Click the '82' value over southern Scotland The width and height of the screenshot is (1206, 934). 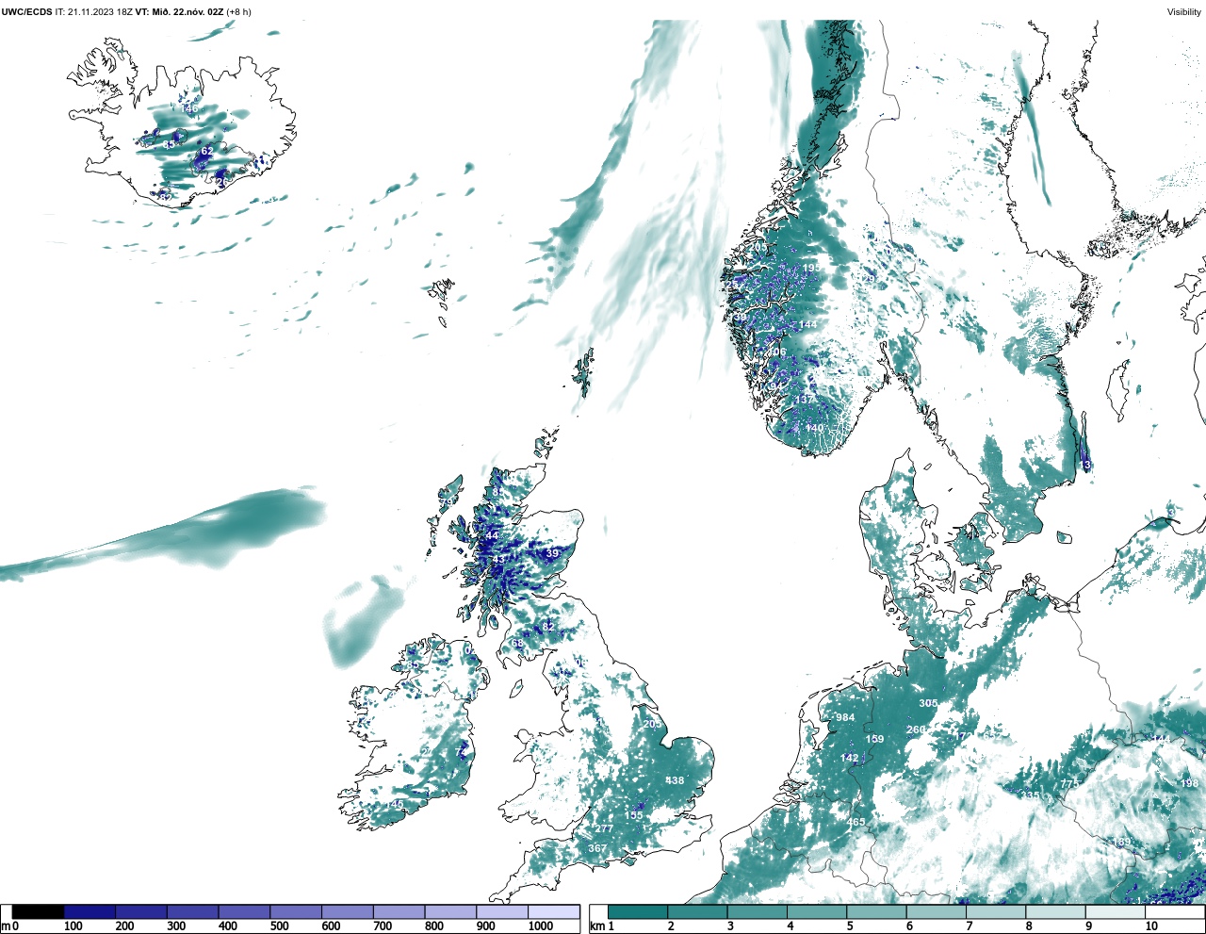548,626
